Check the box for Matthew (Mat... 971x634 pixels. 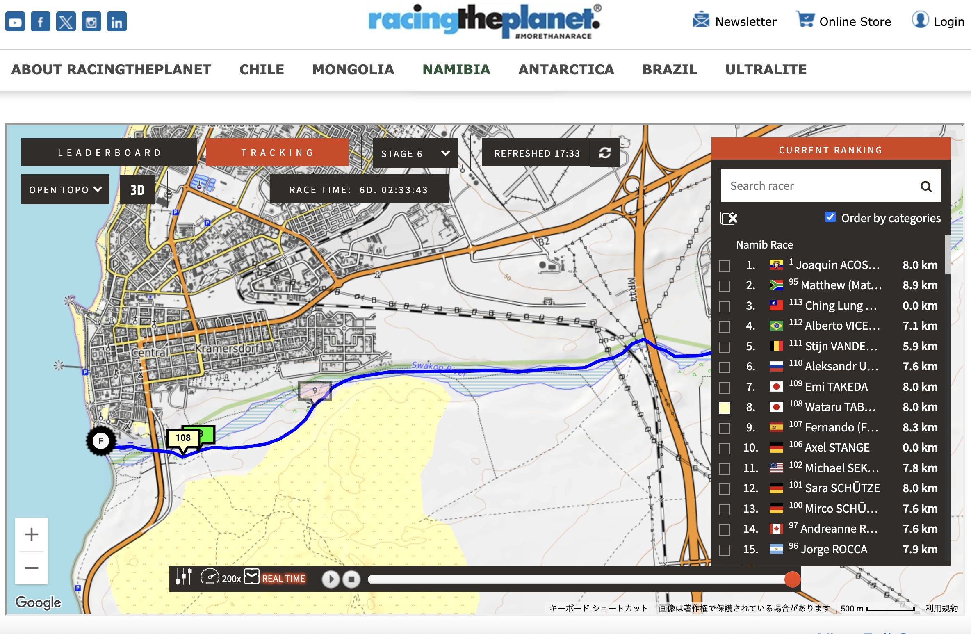point(725,286)
